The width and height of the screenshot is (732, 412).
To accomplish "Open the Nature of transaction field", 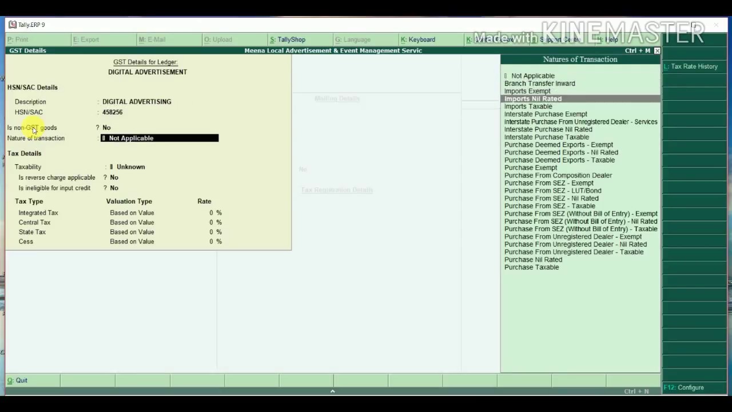I will pos(160,138).
